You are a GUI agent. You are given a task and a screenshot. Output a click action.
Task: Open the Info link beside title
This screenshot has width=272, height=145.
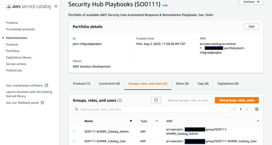pyautogui.click(x=165, y=6)
